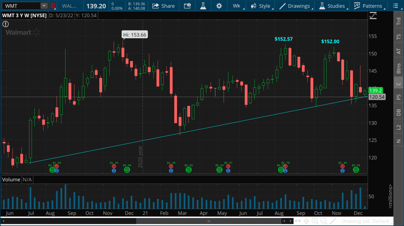Click the blue conference call icon under $1.39
Viewport: 404px width, 226px height.
(171, 171)
